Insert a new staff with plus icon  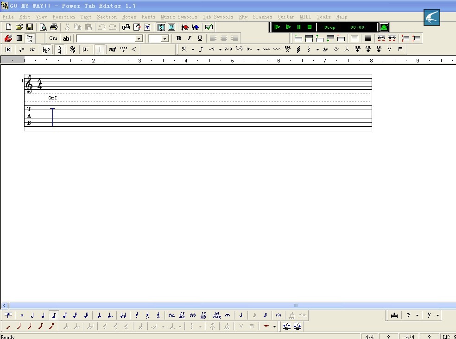coord(298,38)
